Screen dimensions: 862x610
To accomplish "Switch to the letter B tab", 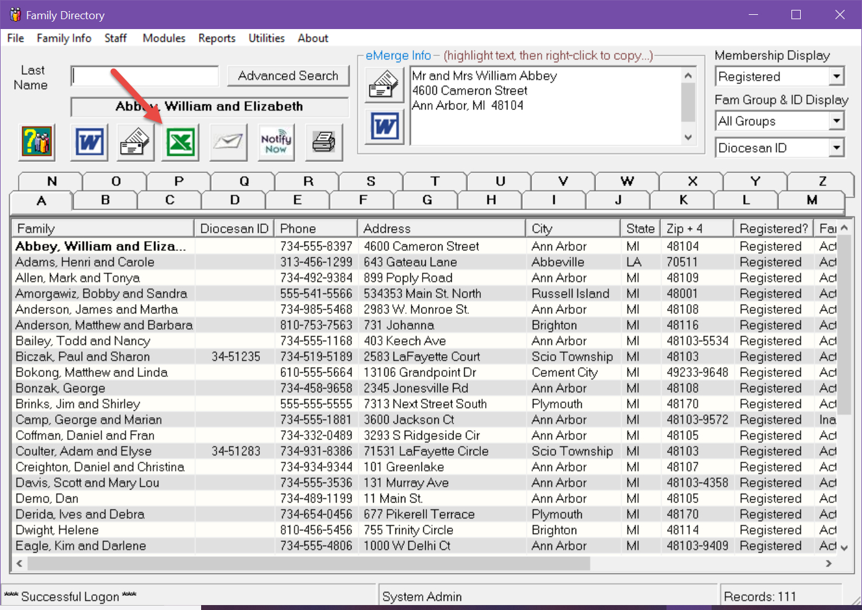I will (105, 200).
